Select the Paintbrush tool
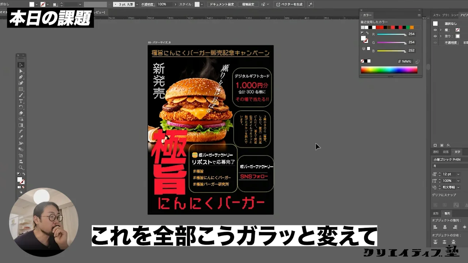 pos(21,95)
